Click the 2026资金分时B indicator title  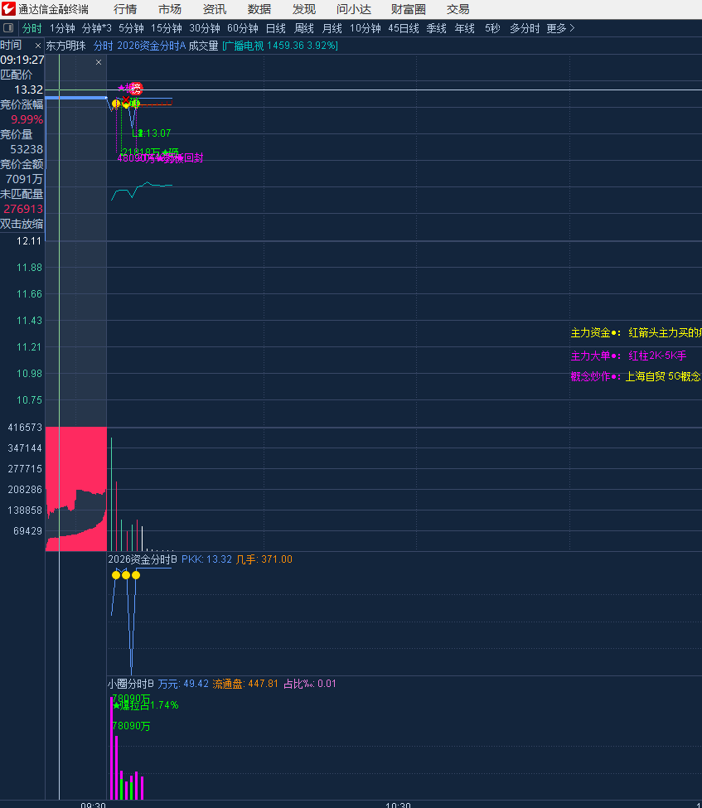[x=143, y=559]
